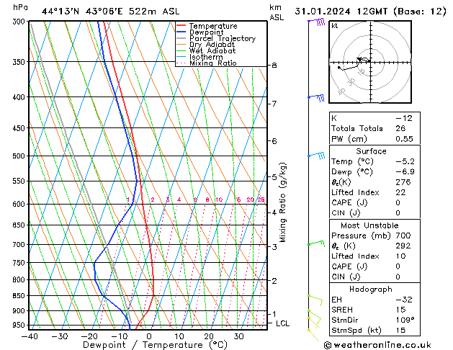Select the yellow-green wind barb at 850 hPa
Image resolution: width=453 pixels, height=350 pixels.
(314, 297)
